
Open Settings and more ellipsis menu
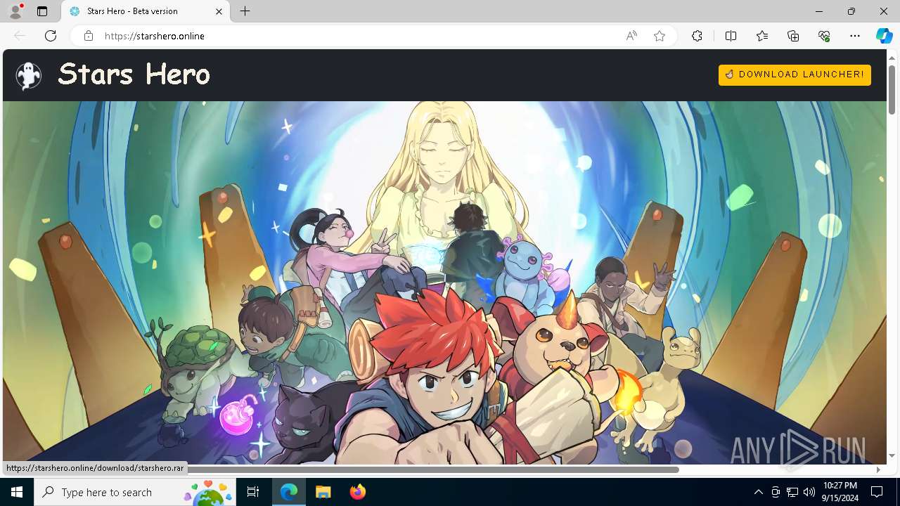[x=855, y=36]
